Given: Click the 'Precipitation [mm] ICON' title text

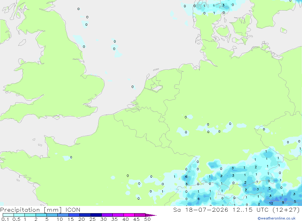Looking at the screenshot, I should coord(40,210).
